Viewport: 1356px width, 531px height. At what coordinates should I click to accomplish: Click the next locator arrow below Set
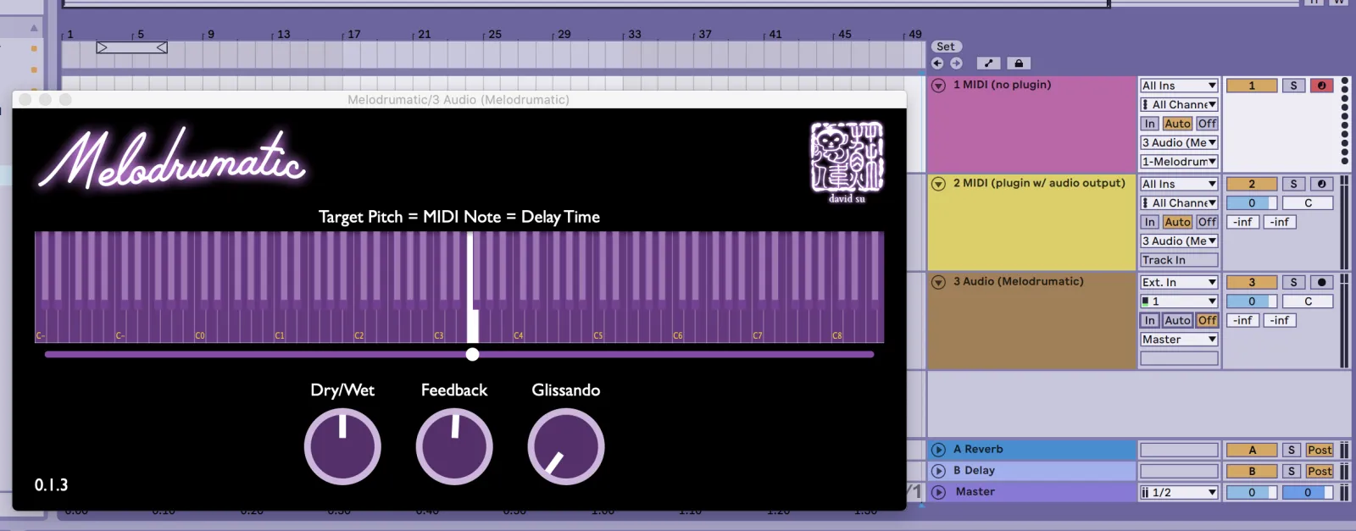[x=956, y=64]
